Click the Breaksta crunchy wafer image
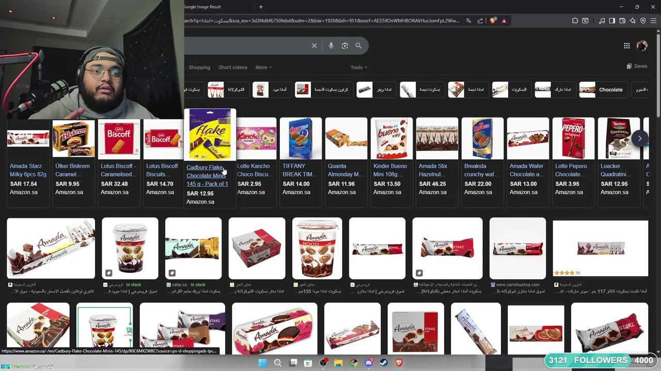Viewport: 661px width, 371px height. coord(482,139)
